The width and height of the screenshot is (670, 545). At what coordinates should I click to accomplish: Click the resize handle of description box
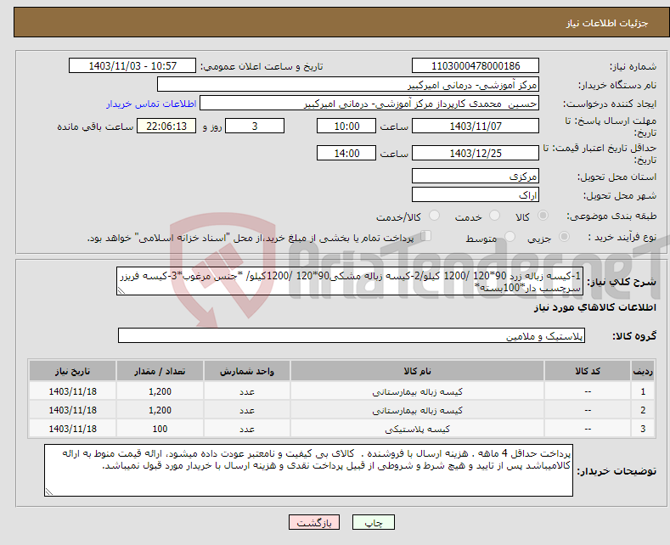121,290
